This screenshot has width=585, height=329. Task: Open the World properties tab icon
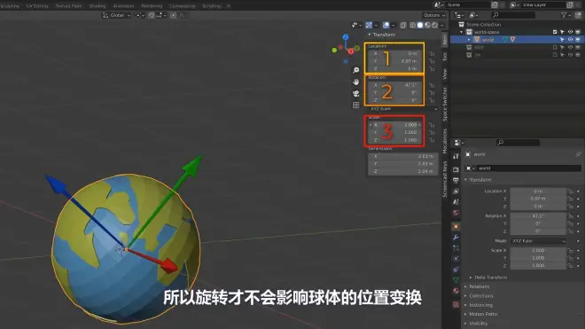[x=456, y=213]
